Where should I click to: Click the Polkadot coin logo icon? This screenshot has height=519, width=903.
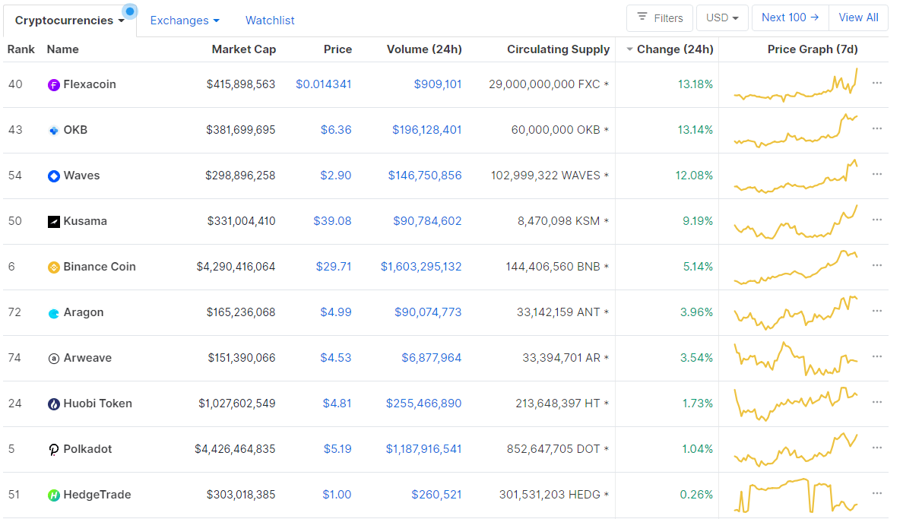coord(53,450)
